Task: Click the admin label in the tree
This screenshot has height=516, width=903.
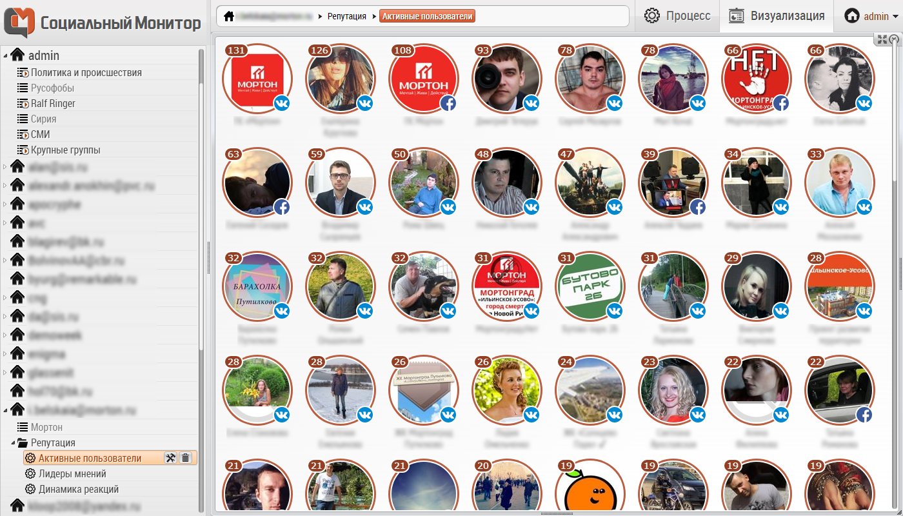Action: click(x=44, y=55)
